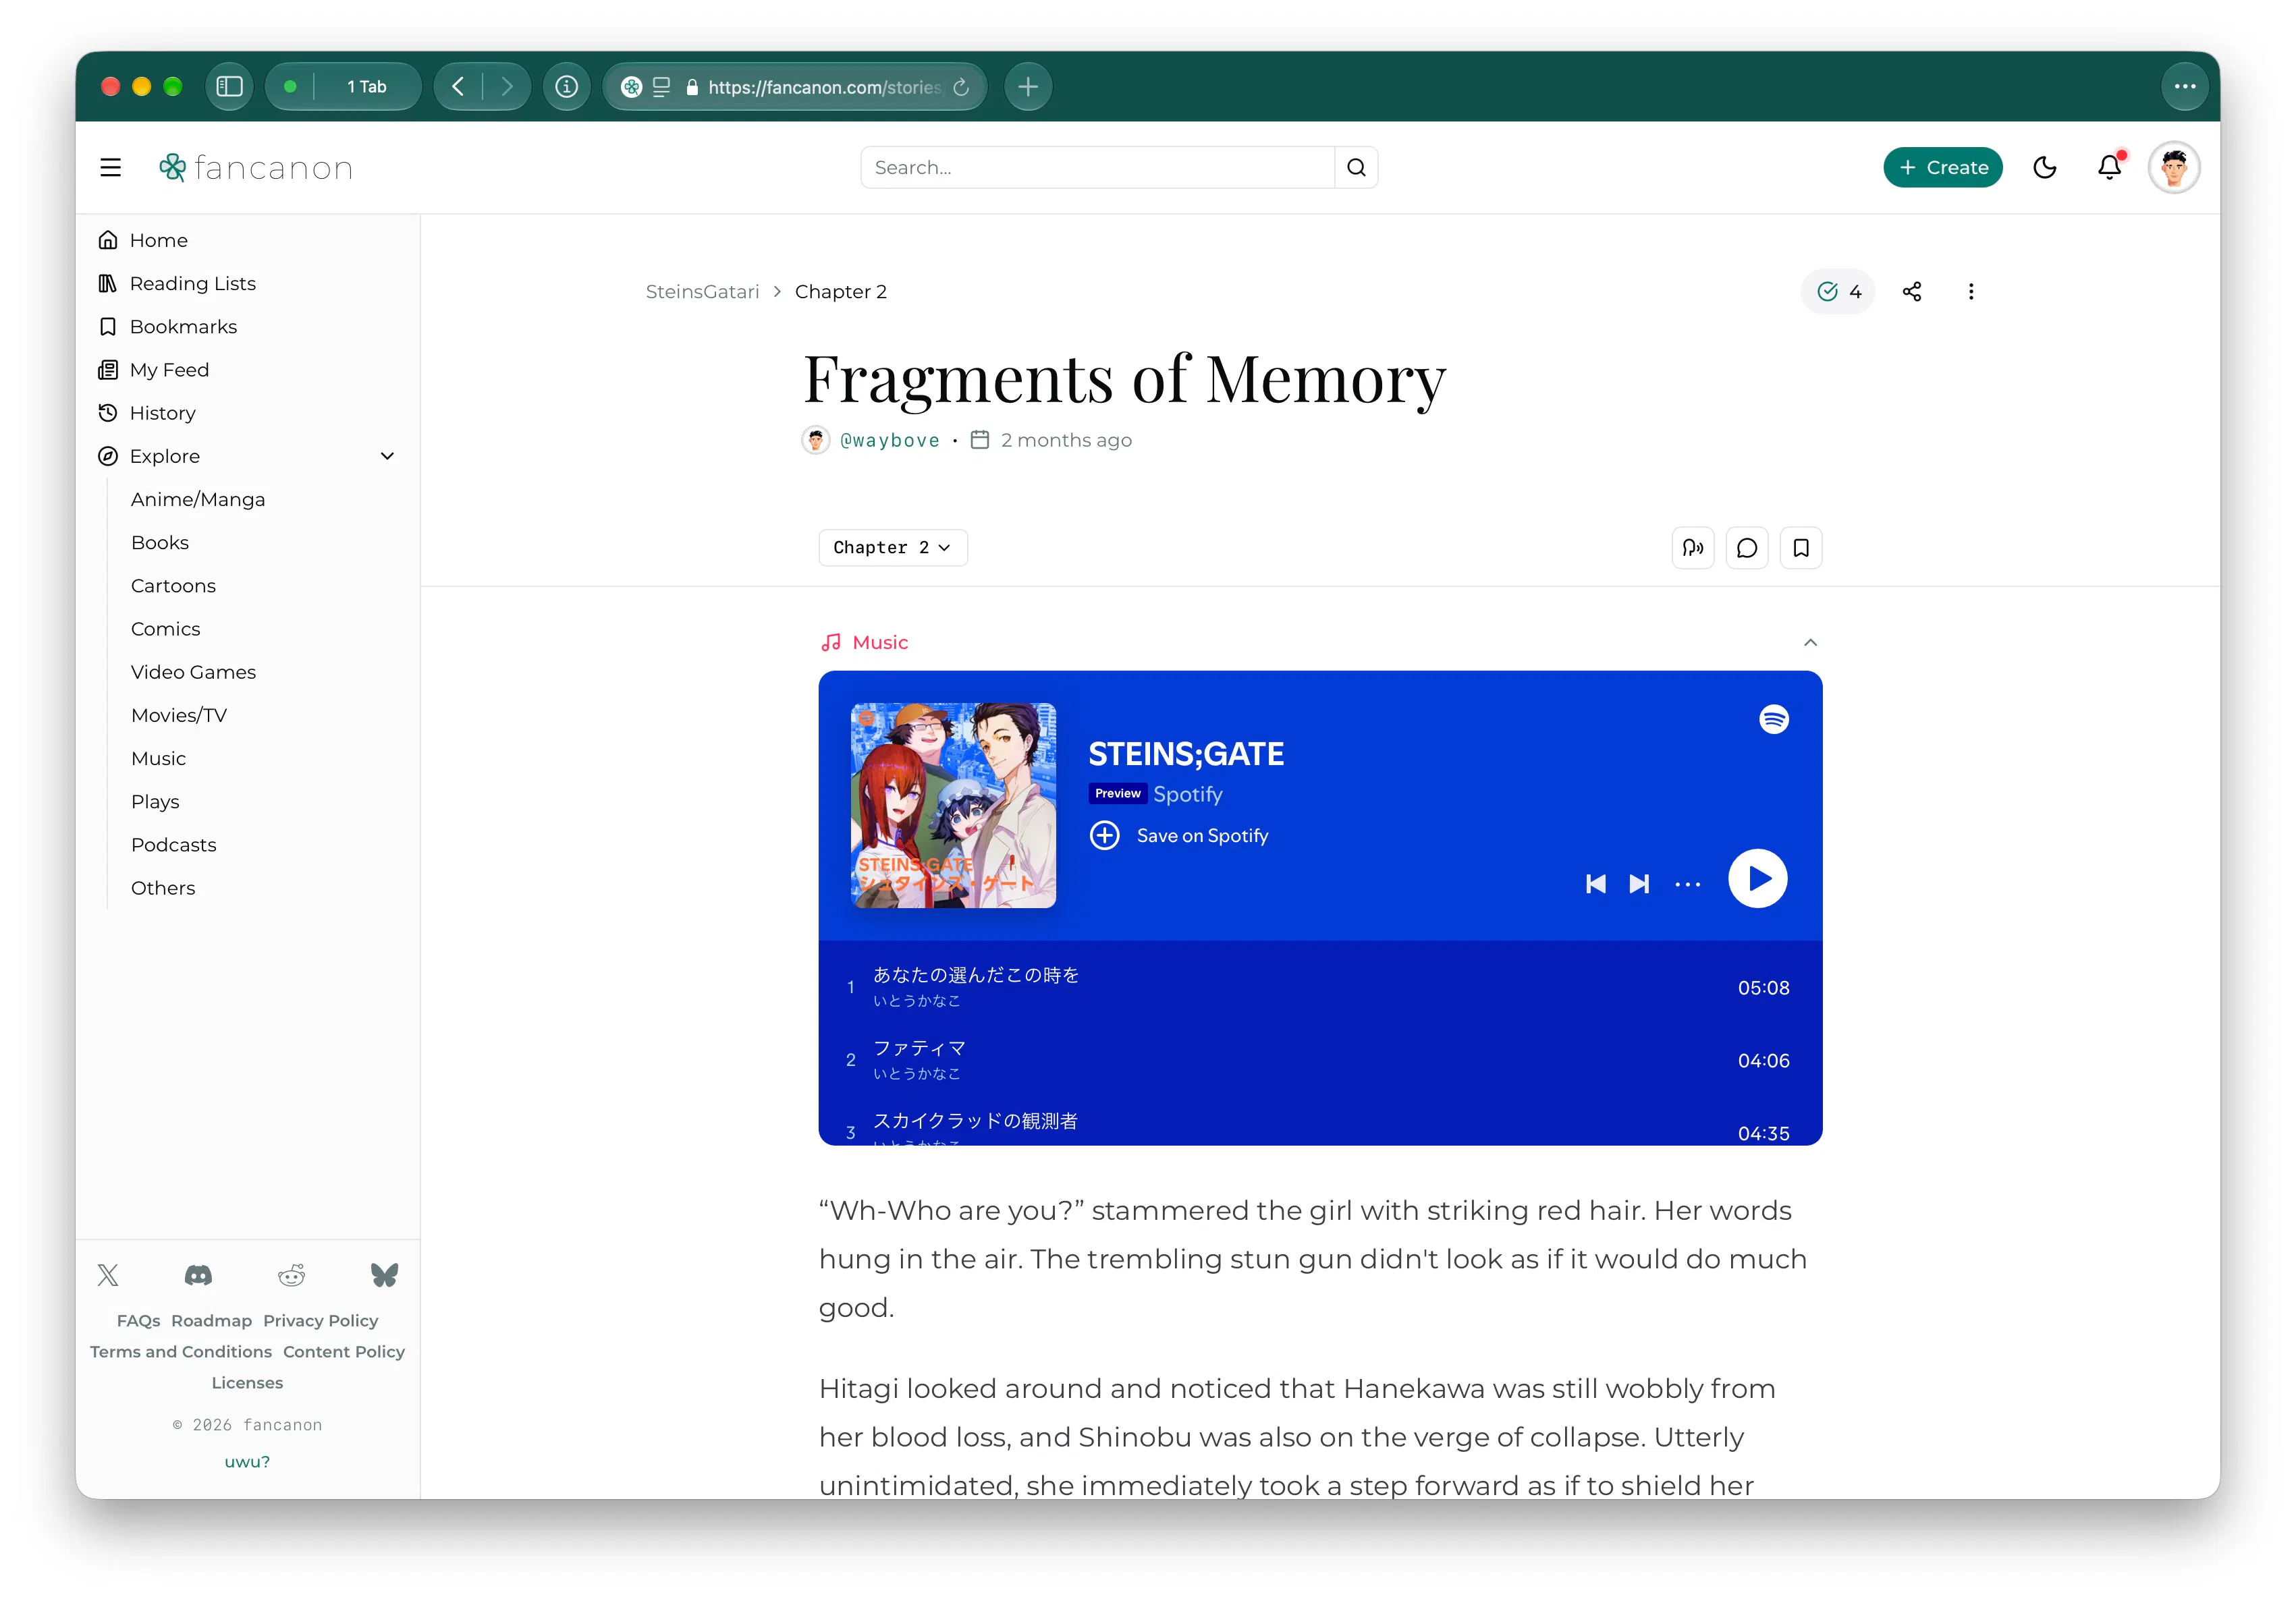
Task: Click the text-to-speech listen icon
Action: (x=1693, y=548)
